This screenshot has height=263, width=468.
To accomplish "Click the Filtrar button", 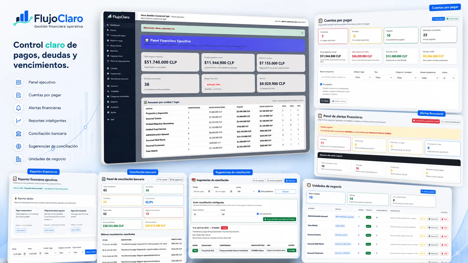I will pyautogui.click(x=325, y=101).
